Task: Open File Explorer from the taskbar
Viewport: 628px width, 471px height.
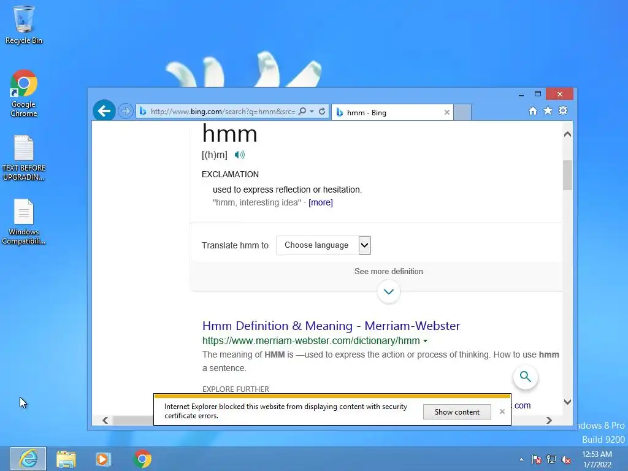Action: [66, 459]
